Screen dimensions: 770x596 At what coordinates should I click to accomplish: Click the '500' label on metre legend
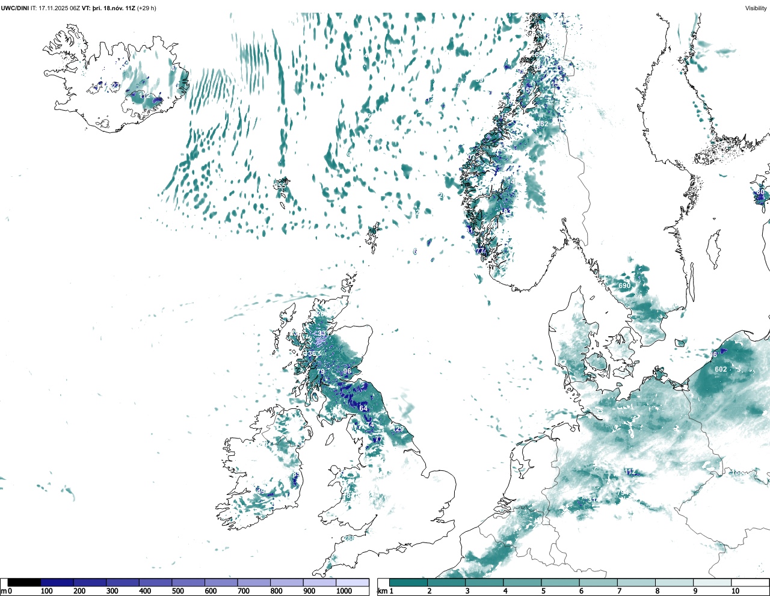pyautogui.click(x=177, y=591)
